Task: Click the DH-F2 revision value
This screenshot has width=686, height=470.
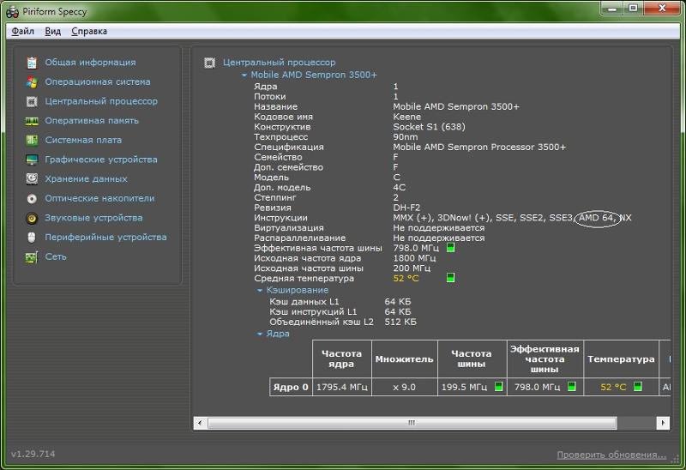Action: (x=406, y=208)
